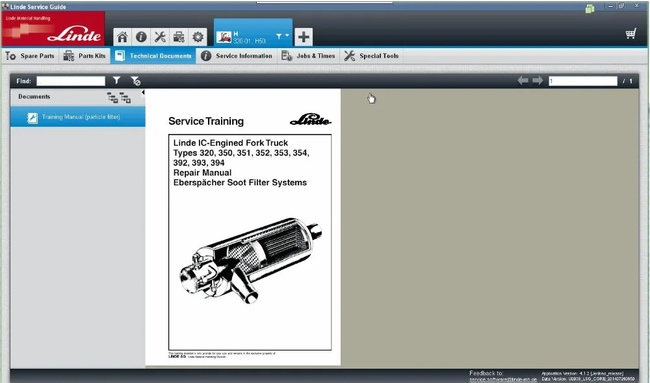Viewport: 650px width, 383px height.
Task: Apply the Find filter funnel icon
Action: click(116, 80)
